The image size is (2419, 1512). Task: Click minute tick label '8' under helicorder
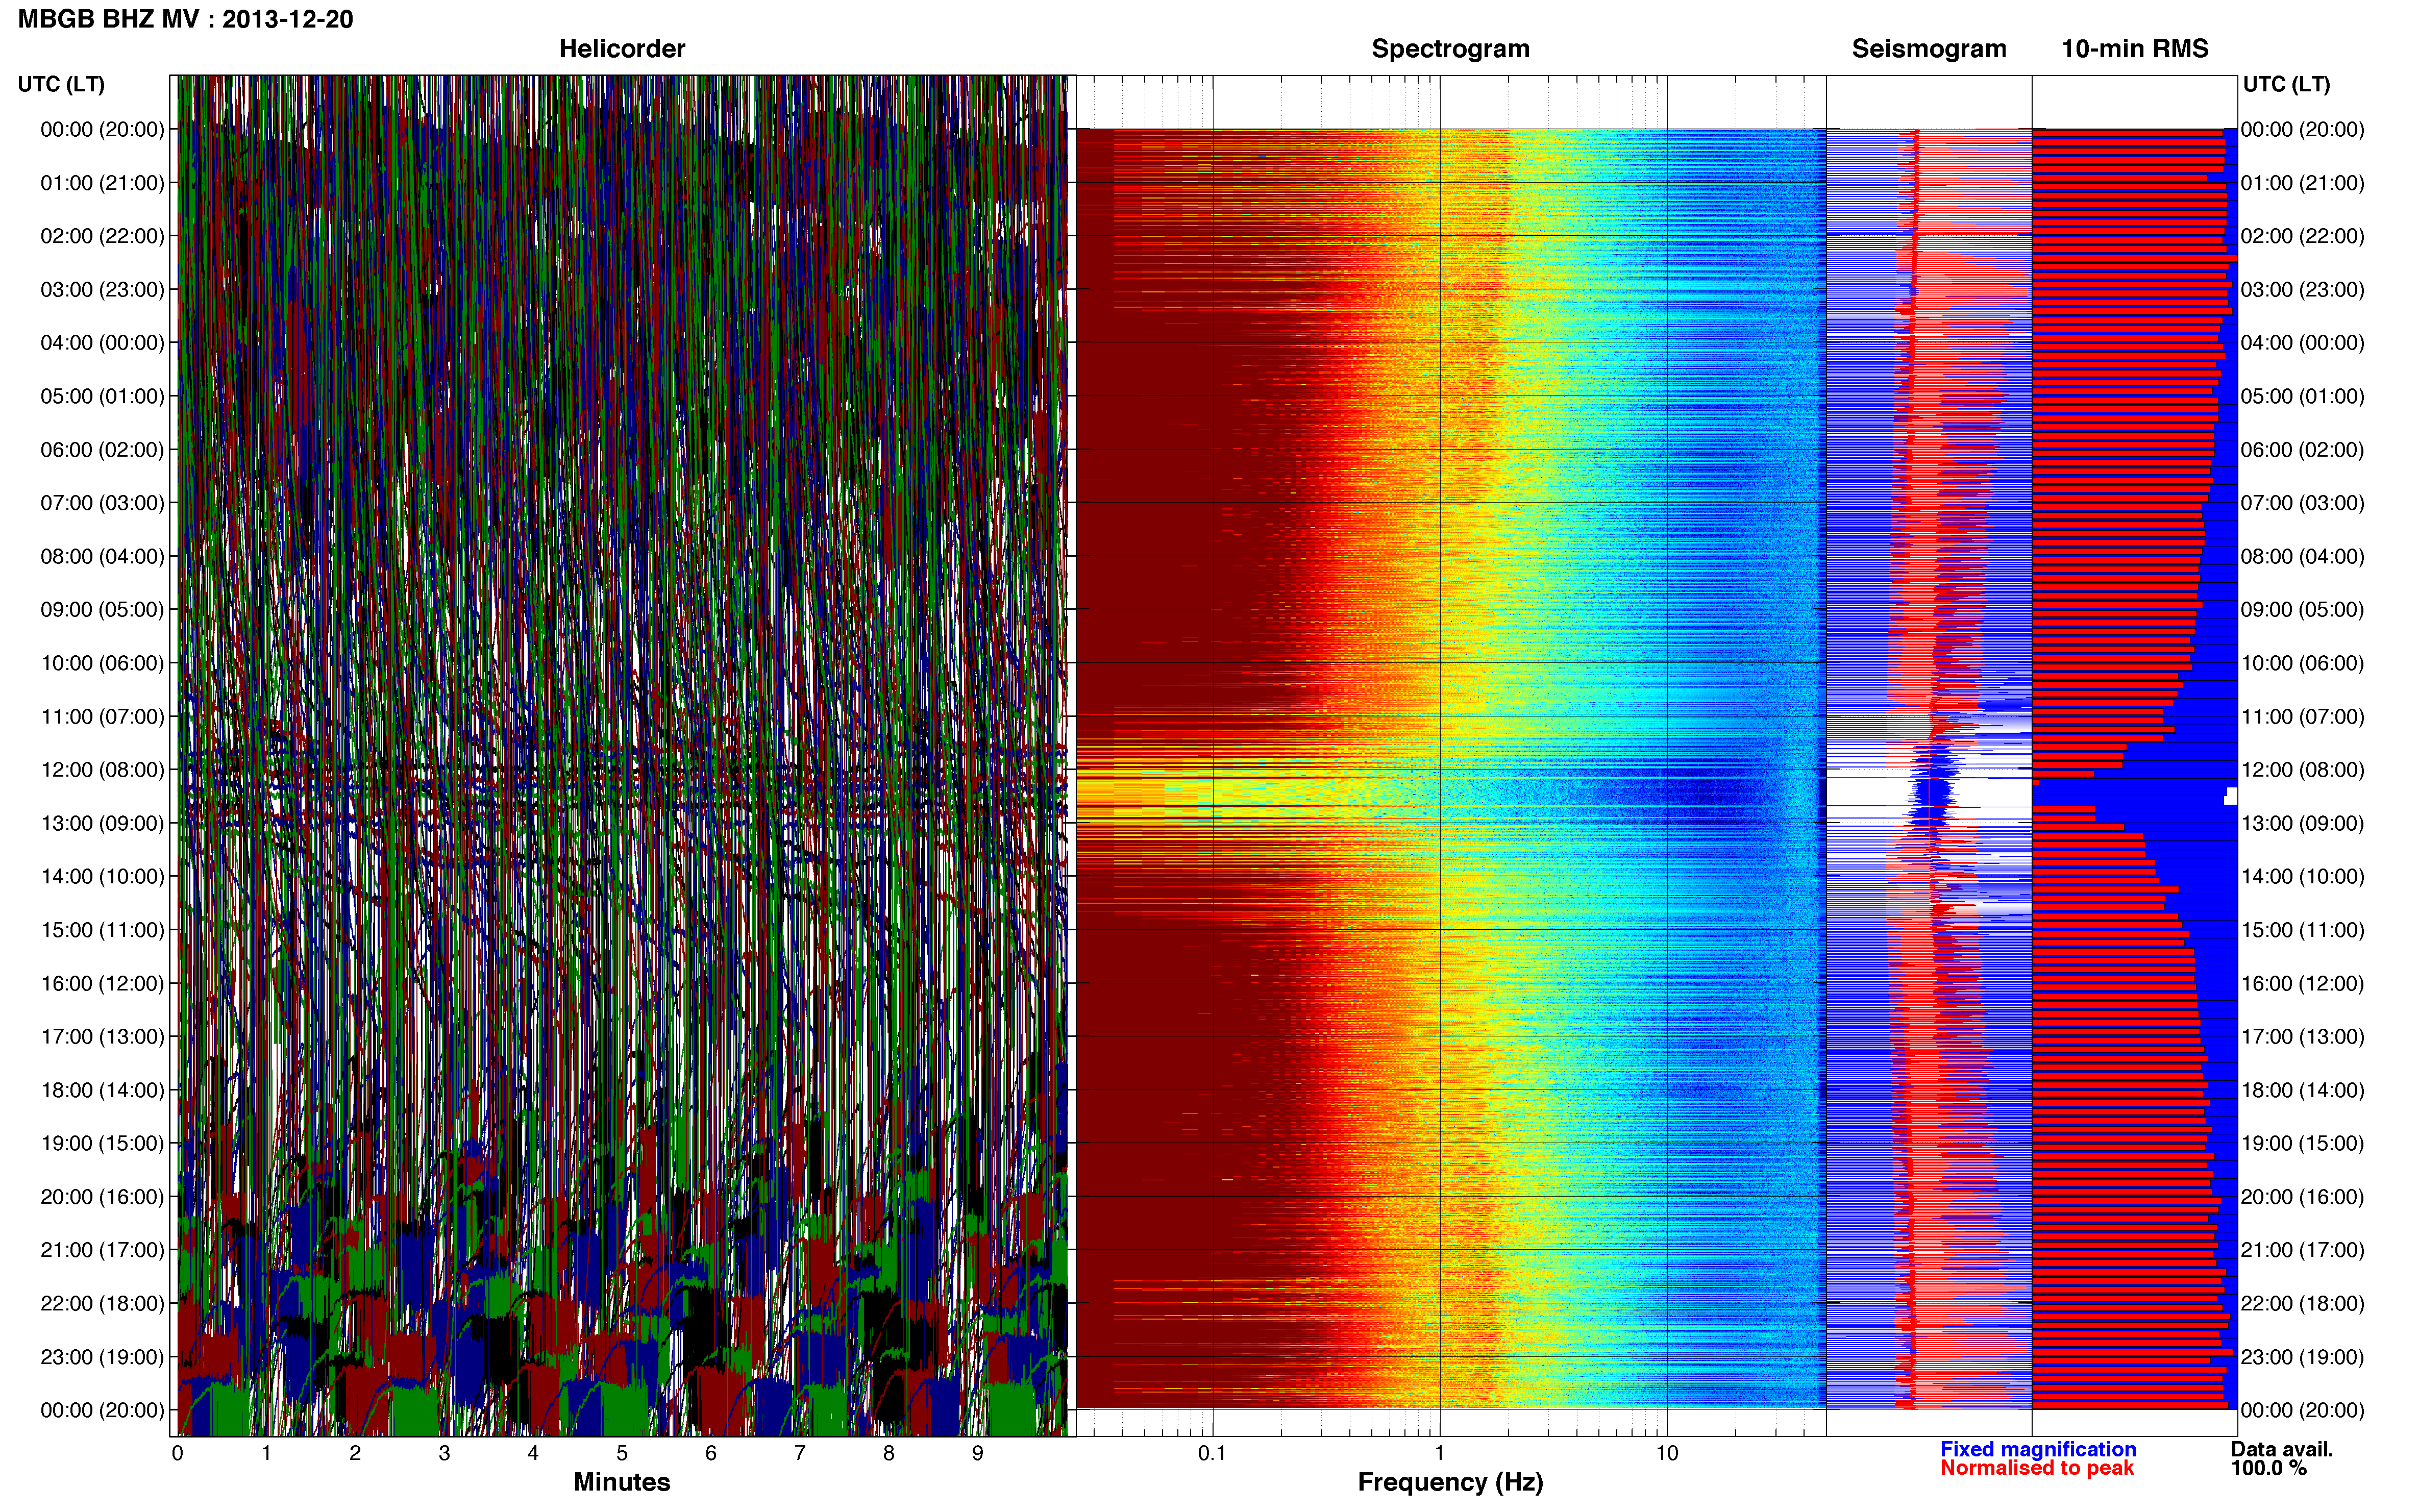point(889,1453)
